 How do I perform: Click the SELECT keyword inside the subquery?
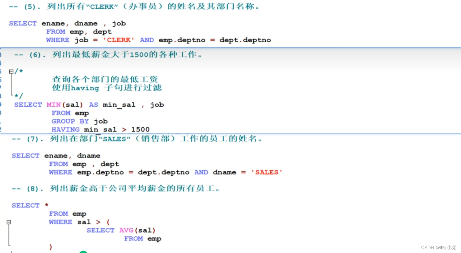pos(100,231)
